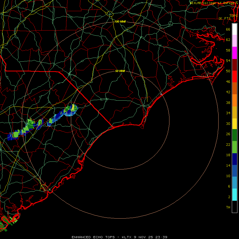Click the "ENHANCED ECHO TOPS" caption text

[x=93, y=237]
